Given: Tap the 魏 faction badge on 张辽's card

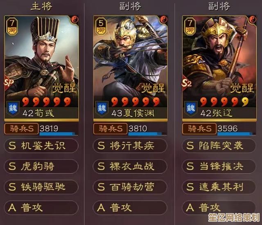Looking at the screenshot, I should 191,108.
